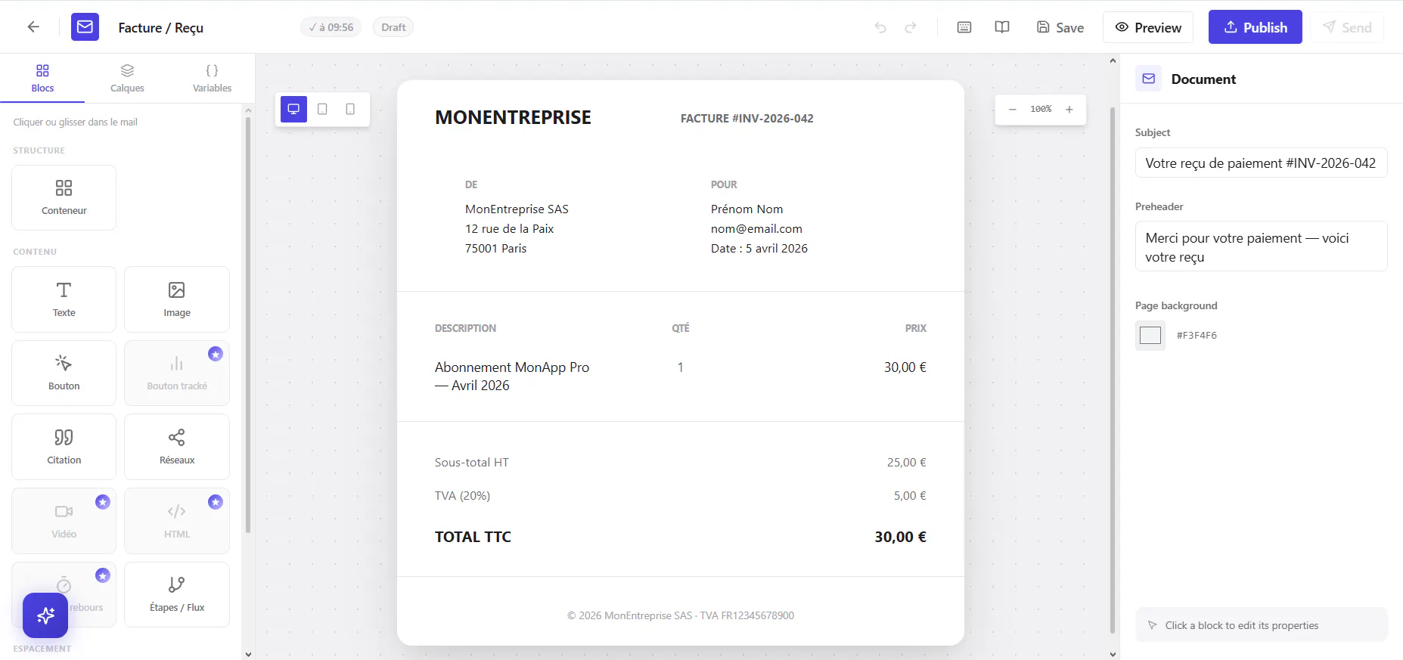Open the keyboard shortcuts icon
The width and height of the screenshot is (1403, 660).
964,27
